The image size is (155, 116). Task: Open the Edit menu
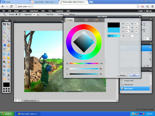click(9, 11)
